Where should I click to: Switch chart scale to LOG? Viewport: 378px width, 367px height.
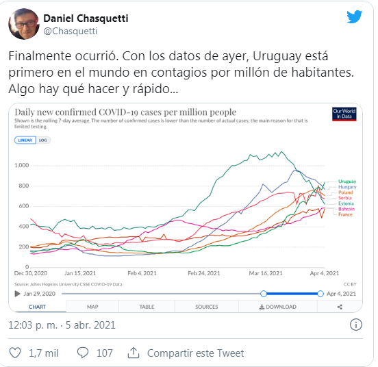(x=43, y=140)
